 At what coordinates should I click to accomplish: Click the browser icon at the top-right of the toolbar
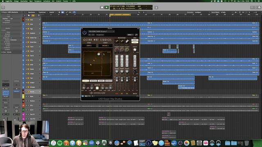coord(259,7)
